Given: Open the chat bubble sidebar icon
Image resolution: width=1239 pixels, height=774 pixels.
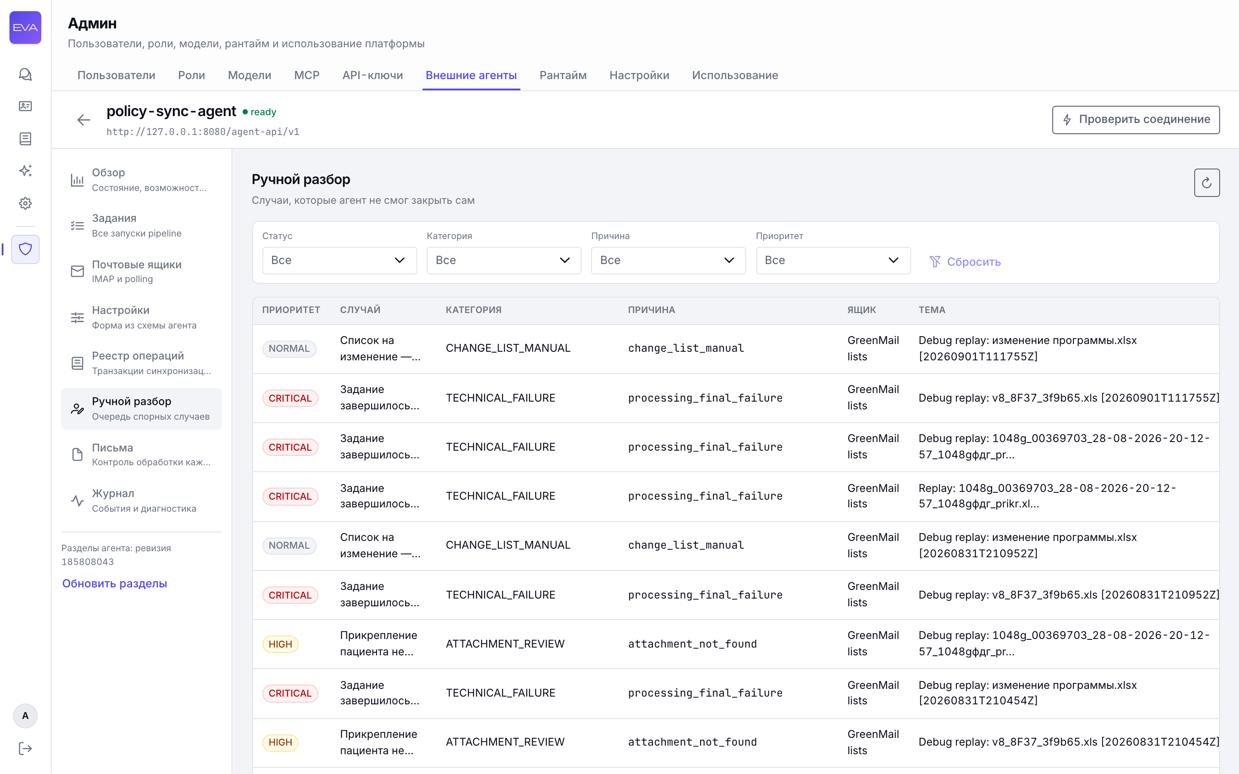Looking at the screenshot, I should pyautogui.click(x=25, y=74).
